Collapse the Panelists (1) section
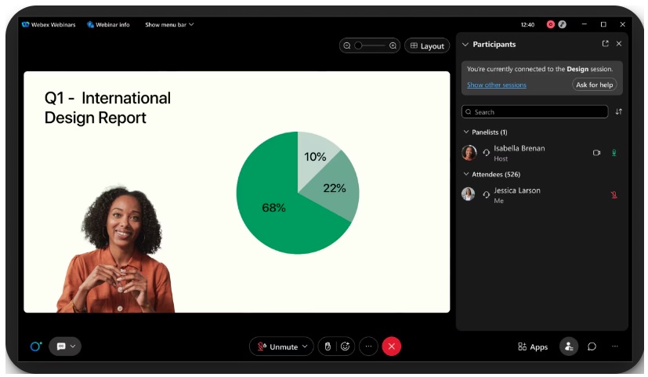 pyautogui.click(x=466, y=132)
